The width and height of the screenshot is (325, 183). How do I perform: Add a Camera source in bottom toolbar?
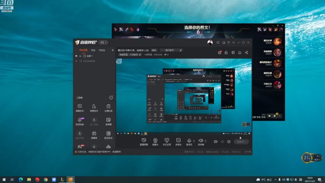point(155,142)
